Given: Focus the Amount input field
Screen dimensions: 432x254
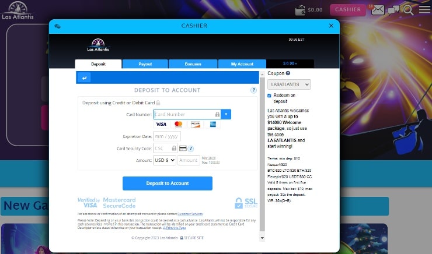Looking at the screenshot, I should point(189,160).
